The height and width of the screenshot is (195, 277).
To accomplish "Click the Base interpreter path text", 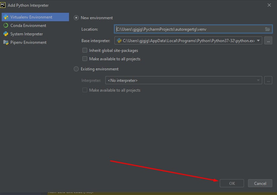I will (x=189, y=41).
